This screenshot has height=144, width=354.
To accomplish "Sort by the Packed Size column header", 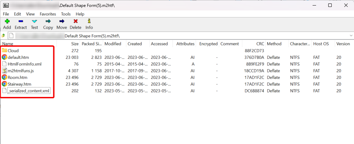I will [x=92, y=44].
